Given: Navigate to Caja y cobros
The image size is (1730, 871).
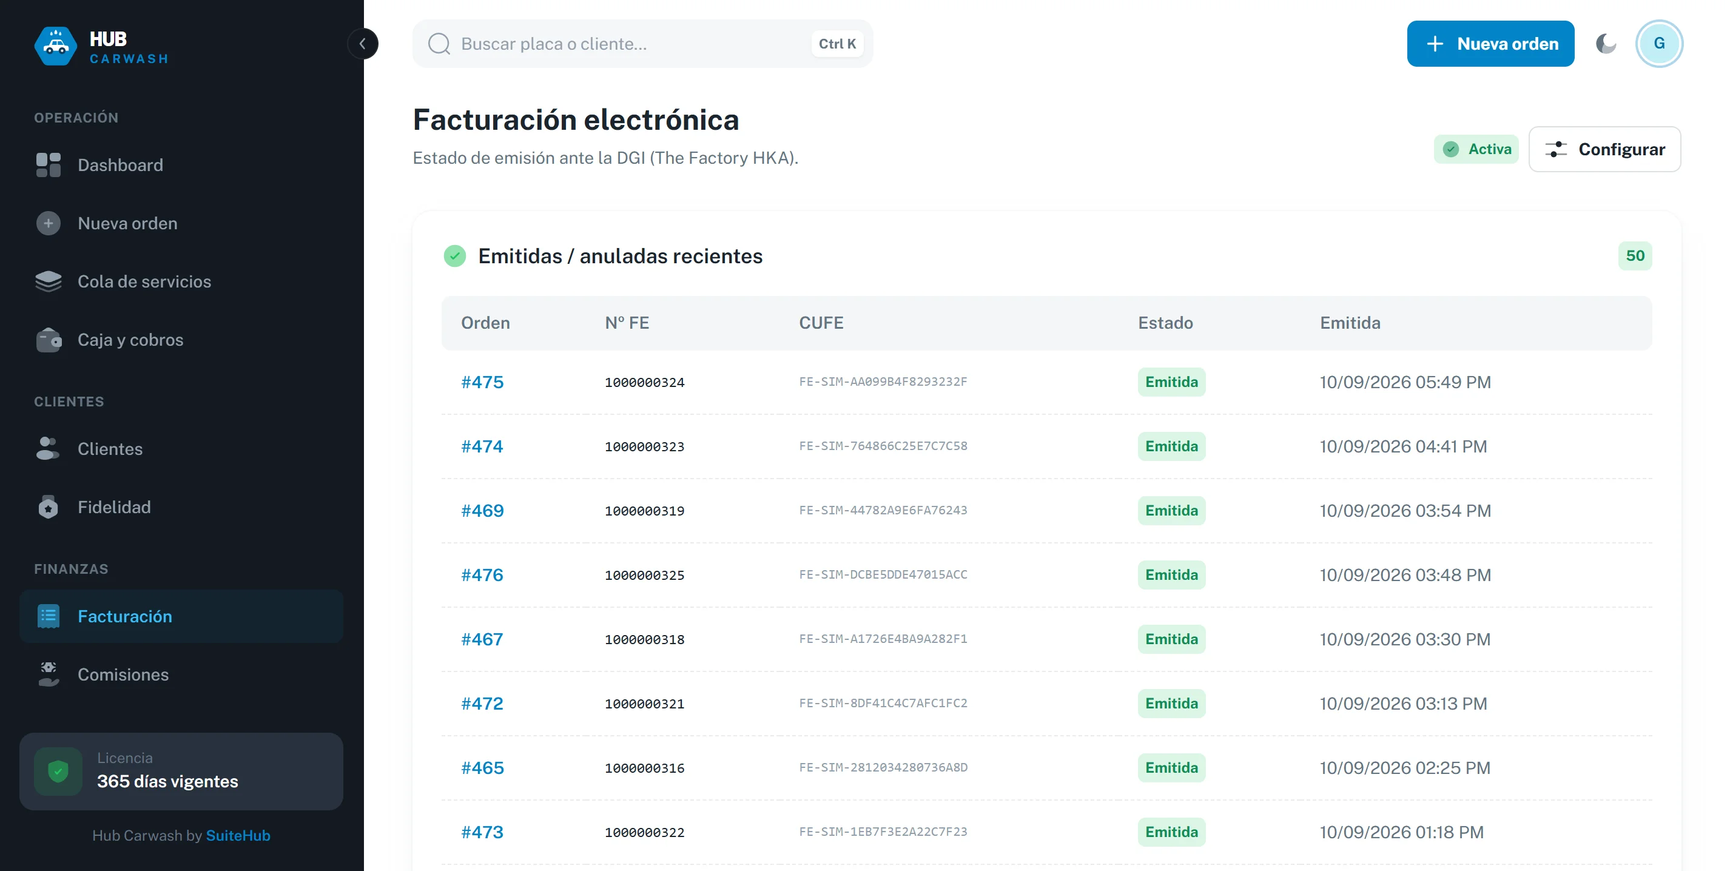Looking at the screenshot, I should click(181, 340).
